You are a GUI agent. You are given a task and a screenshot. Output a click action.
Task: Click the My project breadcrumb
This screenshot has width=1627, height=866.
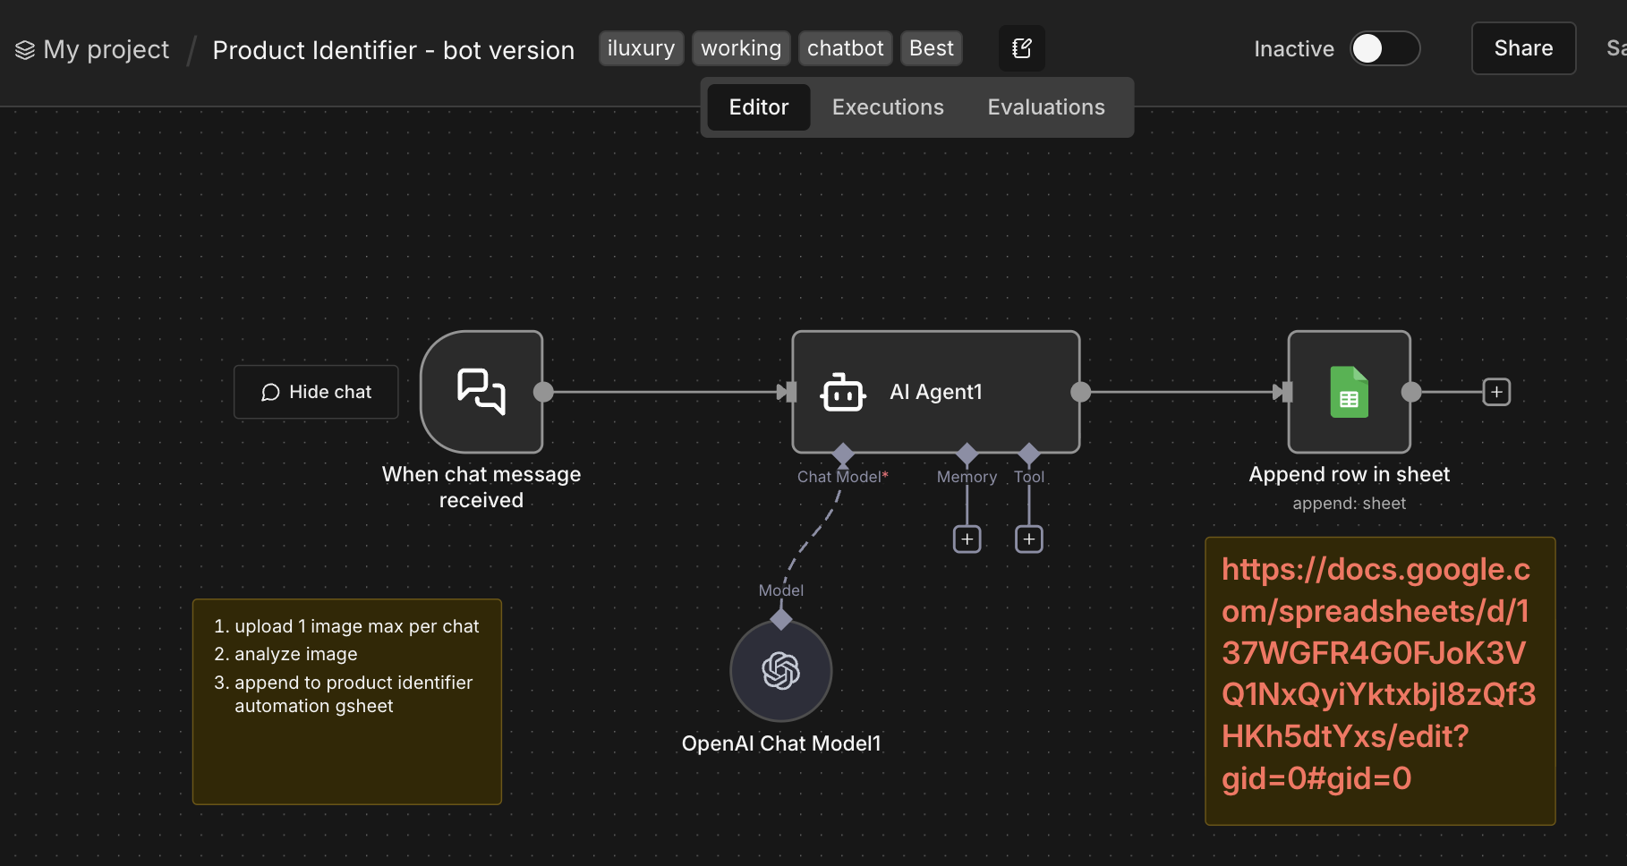click(x=106, y=49)
